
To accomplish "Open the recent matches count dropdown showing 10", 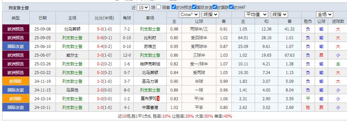I will tap(143, 7).
